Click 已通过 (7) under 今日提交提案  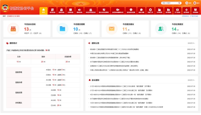(87, 33)
